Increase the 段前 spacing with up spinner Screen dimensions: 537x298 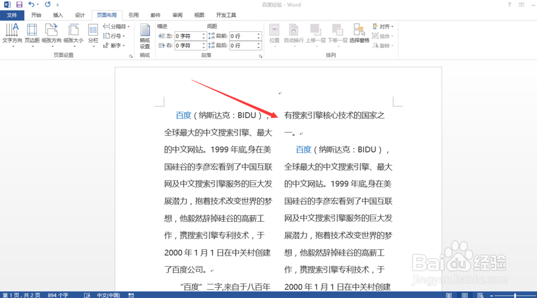(x=259, y=34)
